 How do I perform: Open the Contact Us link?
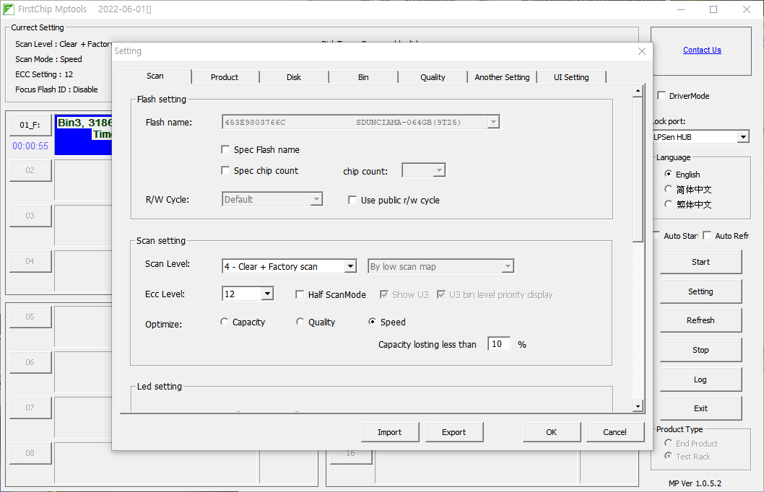click(702, 50)
